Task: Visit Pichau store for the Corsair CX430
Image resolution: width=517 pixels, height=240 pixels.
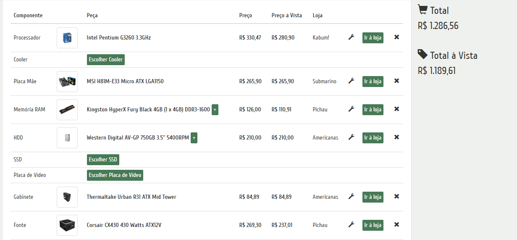Action: click(373, 225)
